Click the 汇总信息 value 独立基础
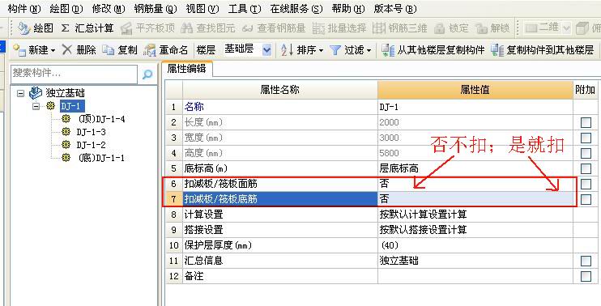Screen dimensions: 601x306 point(475,261)
